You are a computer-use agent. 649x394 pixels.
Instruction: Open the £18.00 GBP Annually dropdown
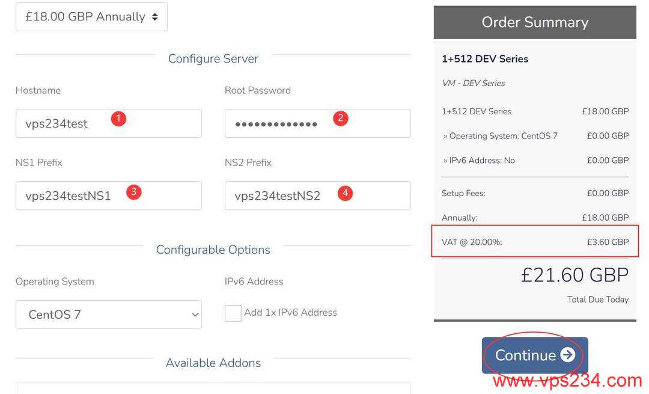91,17
